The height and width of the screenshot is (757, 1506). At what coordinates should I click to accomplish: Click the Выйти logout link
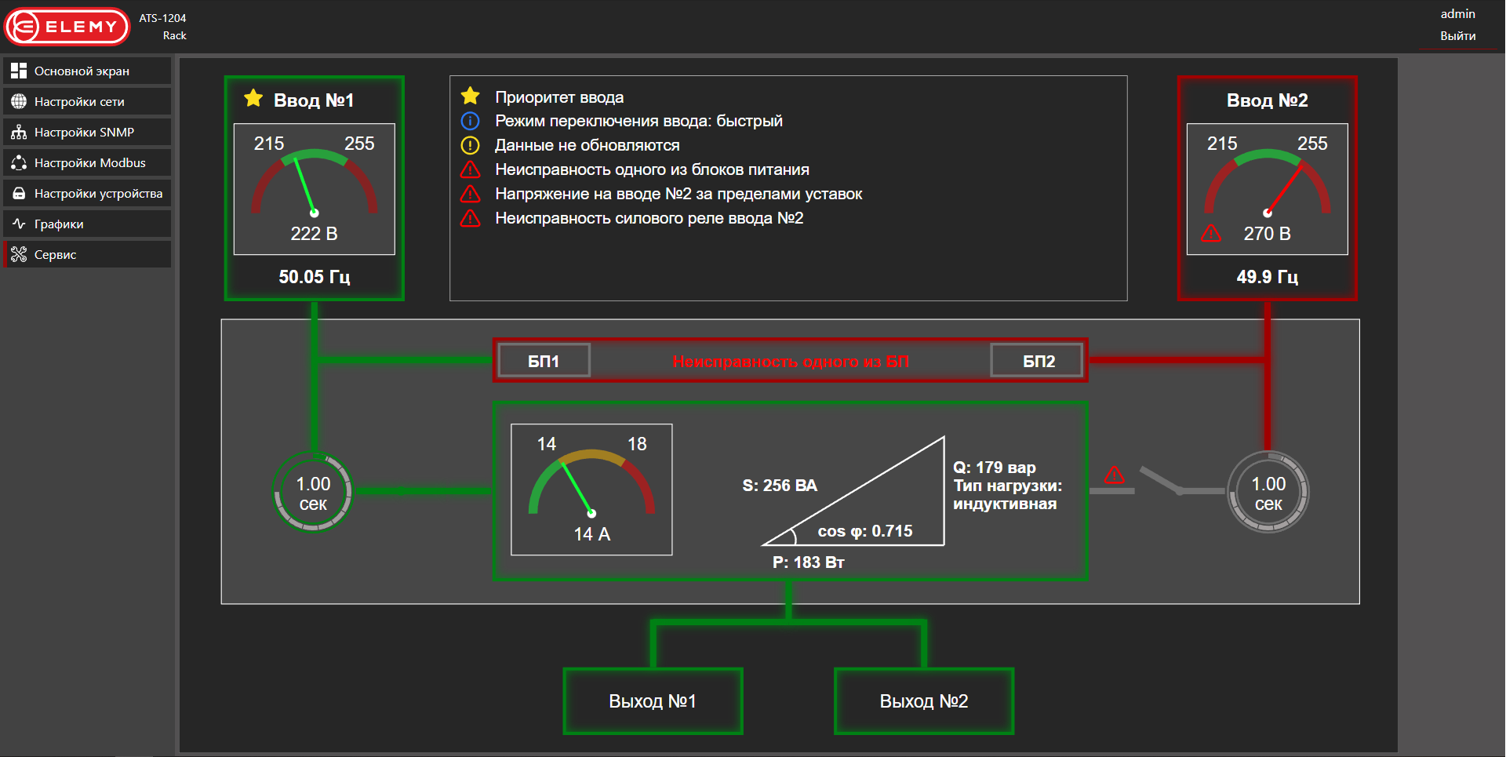pos(1457,36)
